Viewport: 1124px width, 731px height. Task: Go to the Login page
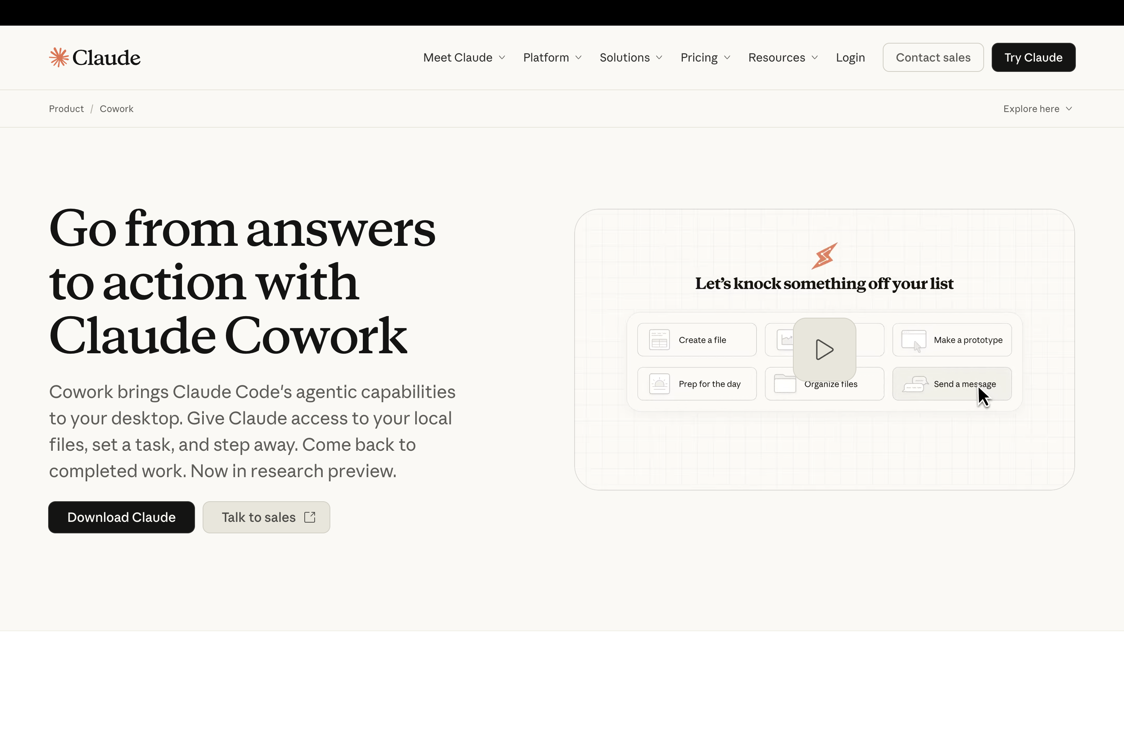pyautogui.click(x=850, y=58)
